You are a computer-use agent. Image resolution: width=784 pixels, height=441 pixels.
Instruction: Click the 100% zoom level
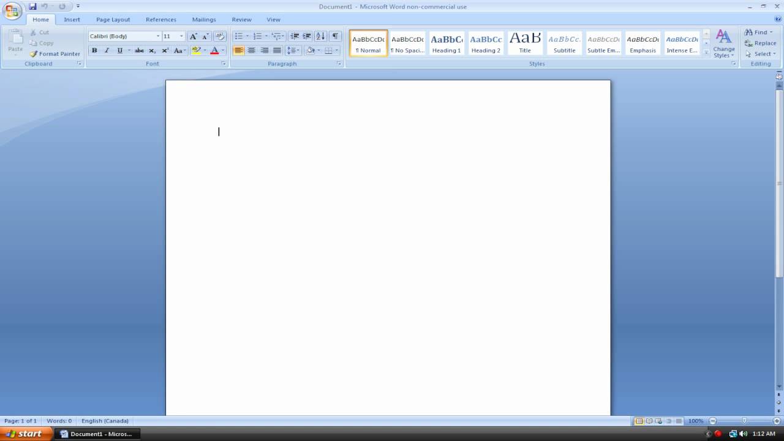pos(696,421)
